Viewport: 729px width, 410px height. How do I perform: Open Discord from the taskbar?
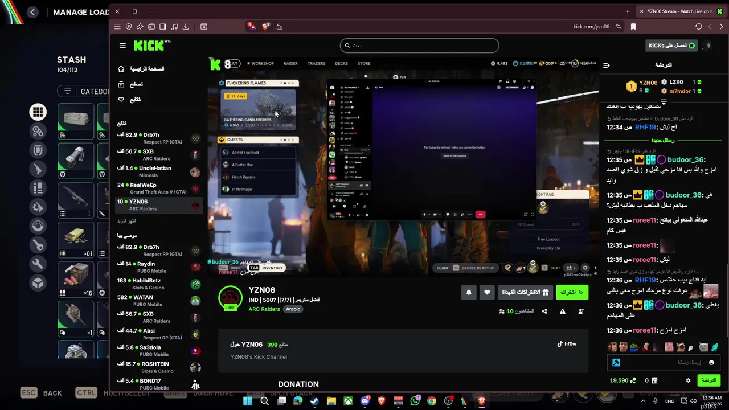point(364,401)
